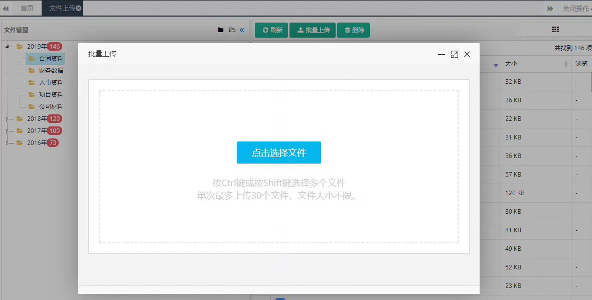Switch to the 首页 tab

click(x=27, y=9)
